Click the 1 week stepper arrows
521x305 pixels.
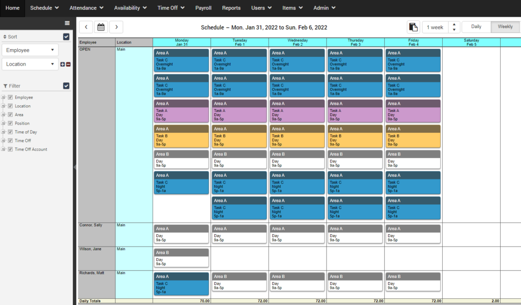(454, 27)
